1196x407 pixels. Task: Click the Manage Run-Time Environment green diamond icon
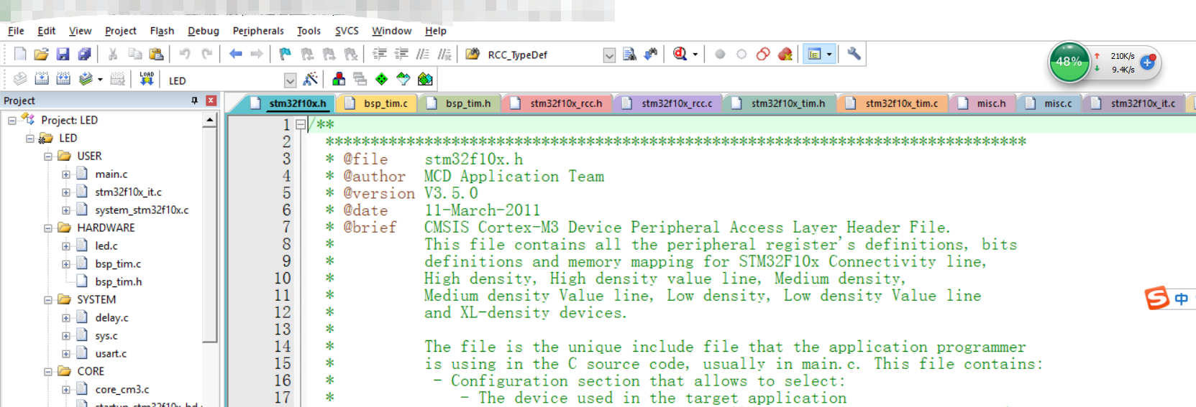(382, 79)
